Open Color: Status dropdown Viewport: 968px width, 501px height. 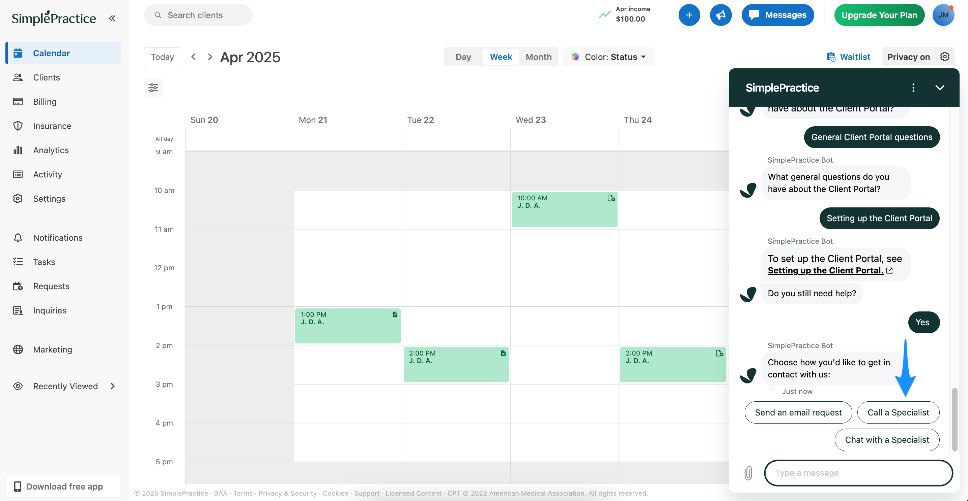[x=608, y=57]
